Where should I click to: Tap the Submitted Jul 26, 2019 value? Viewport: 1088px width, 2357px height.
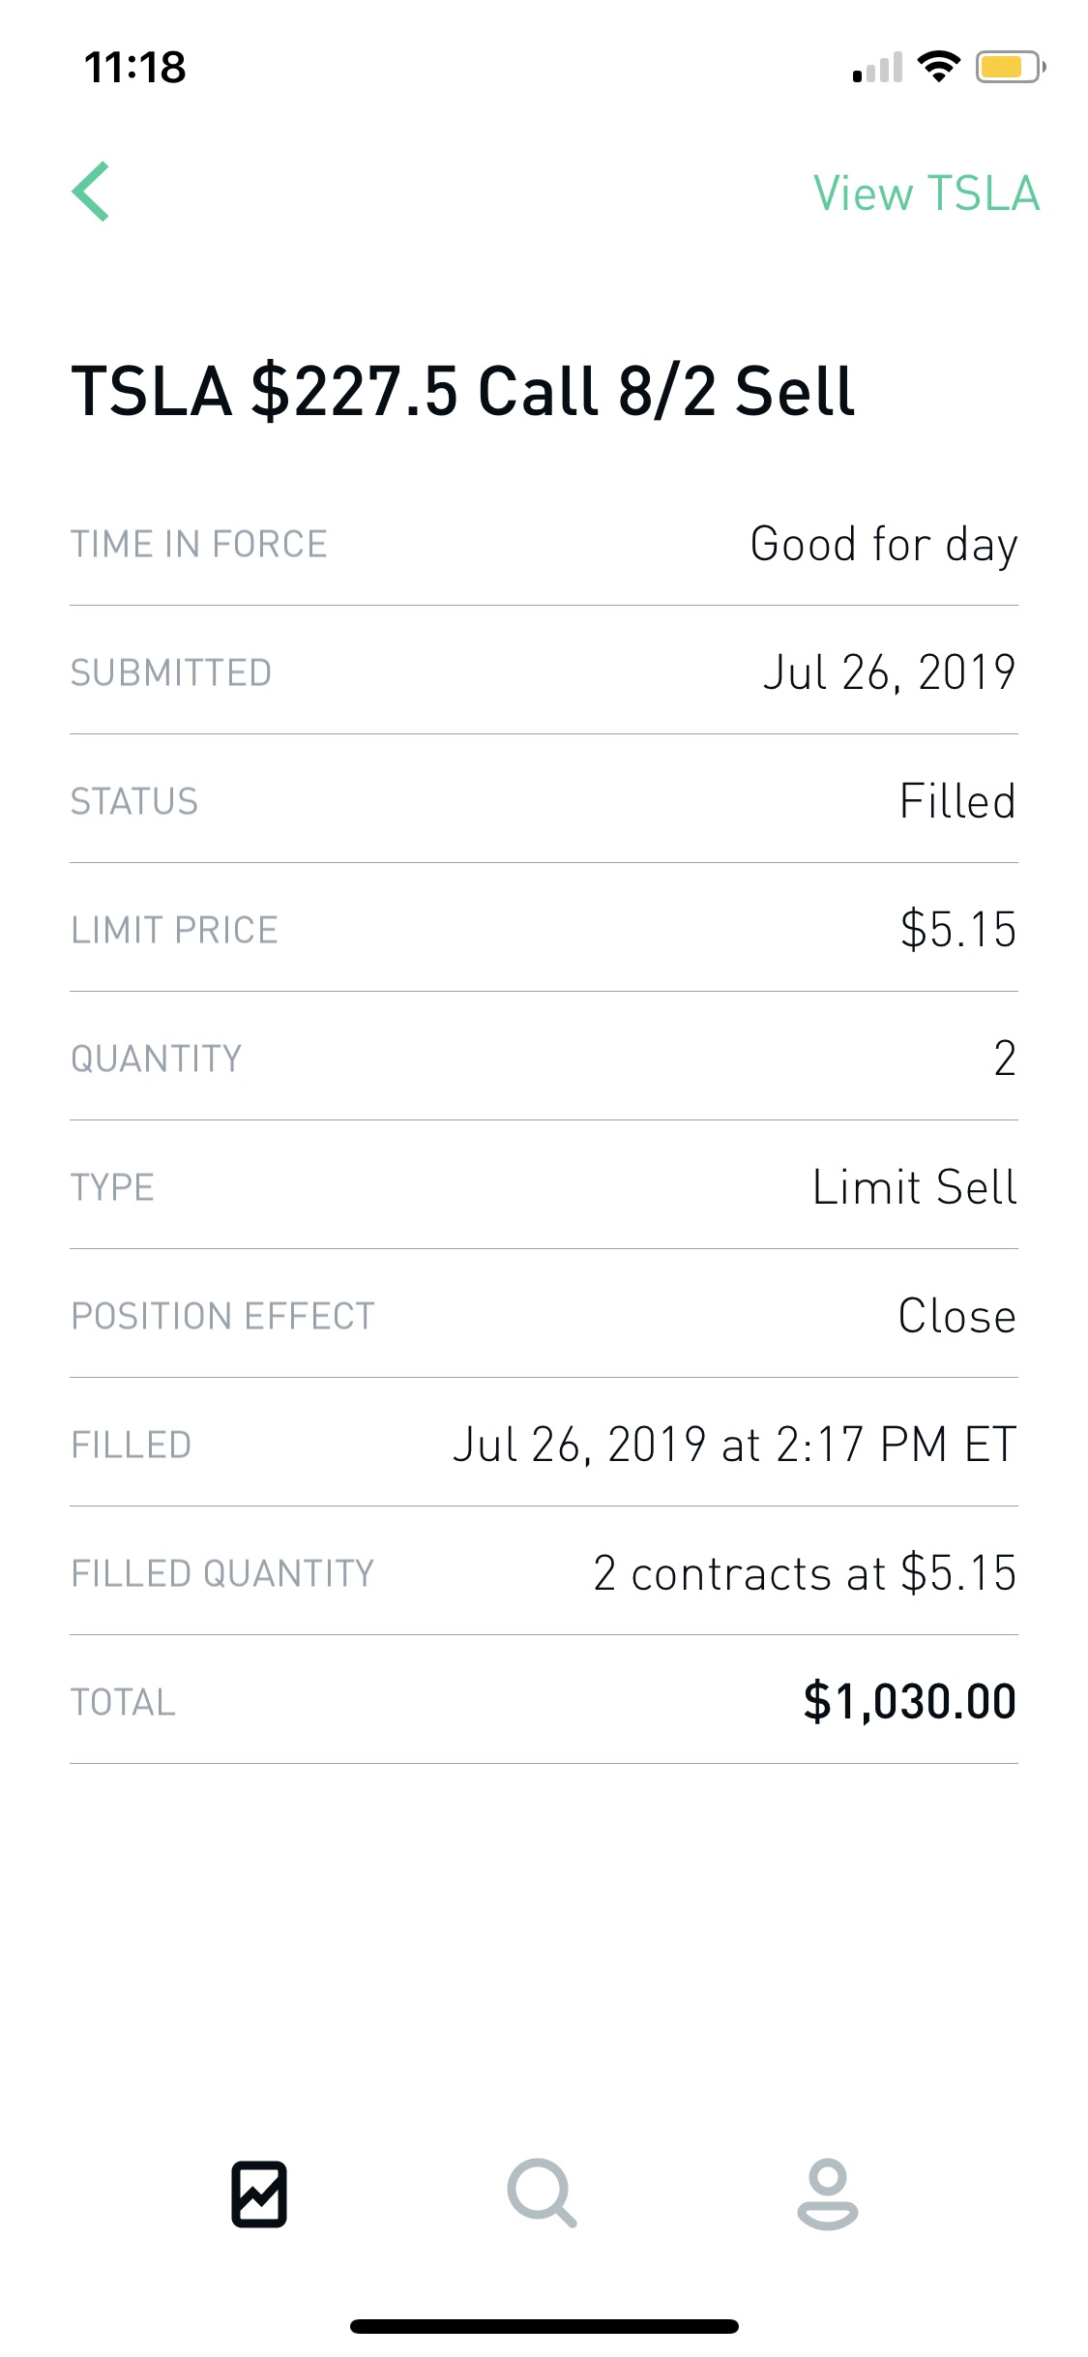890,672
